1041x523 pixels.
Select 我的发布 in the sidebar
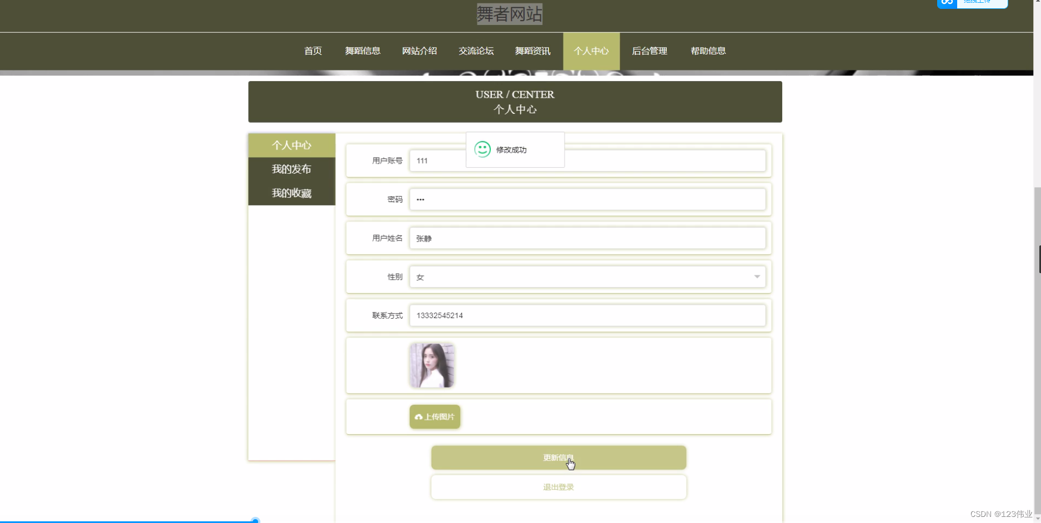click(291, 169)
